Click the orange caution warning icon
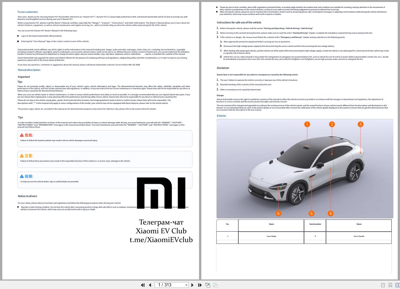This screenshot has height=289, width=400. [22, 156]
